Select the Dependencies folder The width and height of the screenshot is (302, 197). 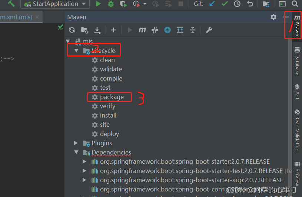(111, 152)
